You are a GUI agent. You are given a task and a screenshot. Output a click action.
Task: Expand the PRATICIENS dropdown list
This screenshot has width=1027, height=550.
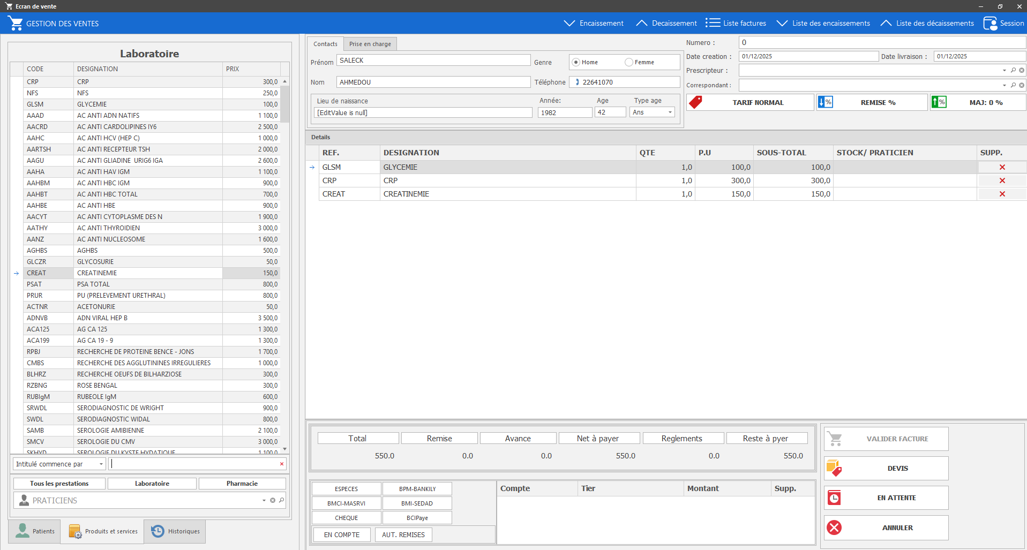pyautogui.click(x=264, y=501)
